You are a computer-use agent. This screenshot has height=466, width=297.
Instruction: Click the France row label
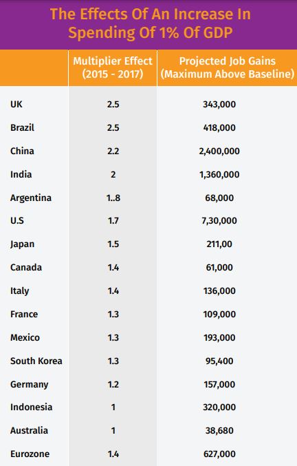click(x=24, y=314)
